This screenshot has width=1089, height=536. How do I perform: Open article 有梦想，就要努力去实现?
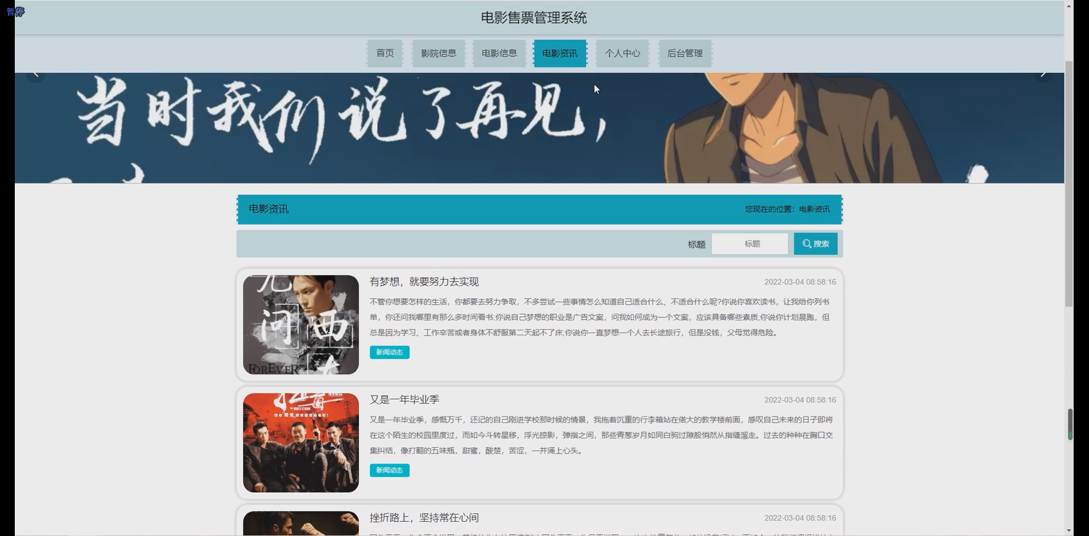tap(424, 282)
